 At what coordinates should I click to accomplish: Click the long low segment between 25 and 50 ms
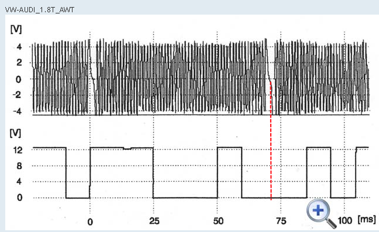[x=185, y=198]
